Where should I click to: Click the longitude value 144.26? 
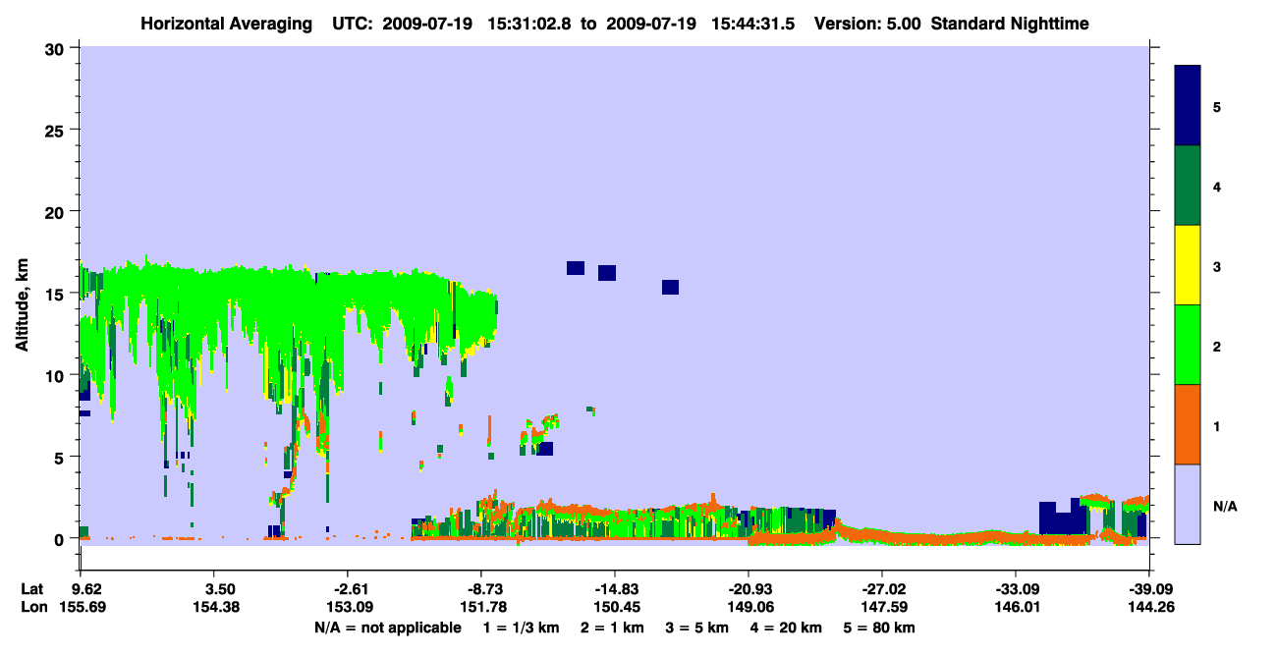[1153, 607]
